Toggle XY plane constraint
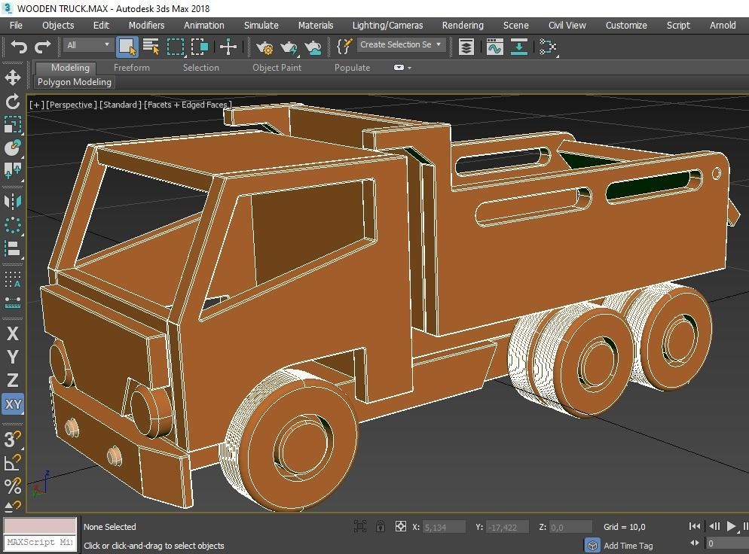This screenshot has width=749, height=554. pyautogui.click(x=13, y=404)
